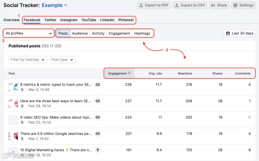The height and width of the screenshot is (161, 259).
Task: Click the link icon on the 'Here are the three best ways' post
Action: 98,101
